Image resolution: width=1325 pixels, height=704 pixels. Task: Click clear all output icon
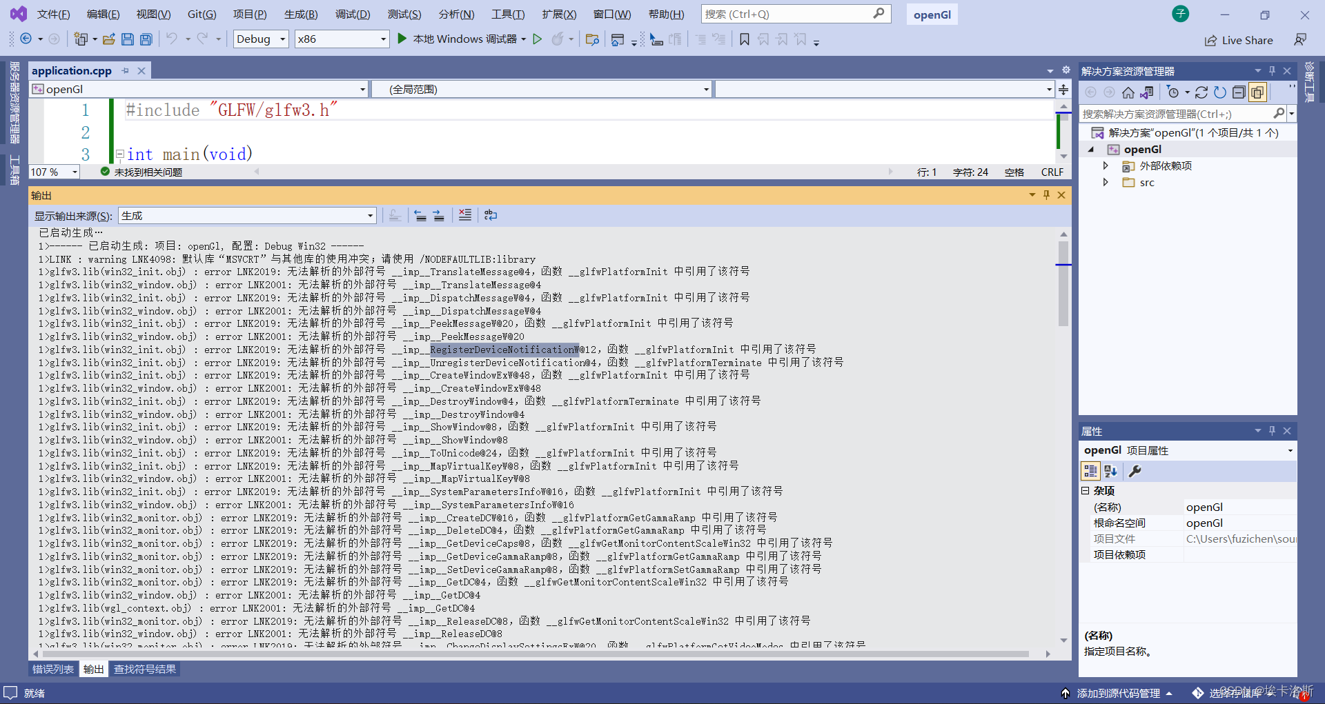[465, 215]
